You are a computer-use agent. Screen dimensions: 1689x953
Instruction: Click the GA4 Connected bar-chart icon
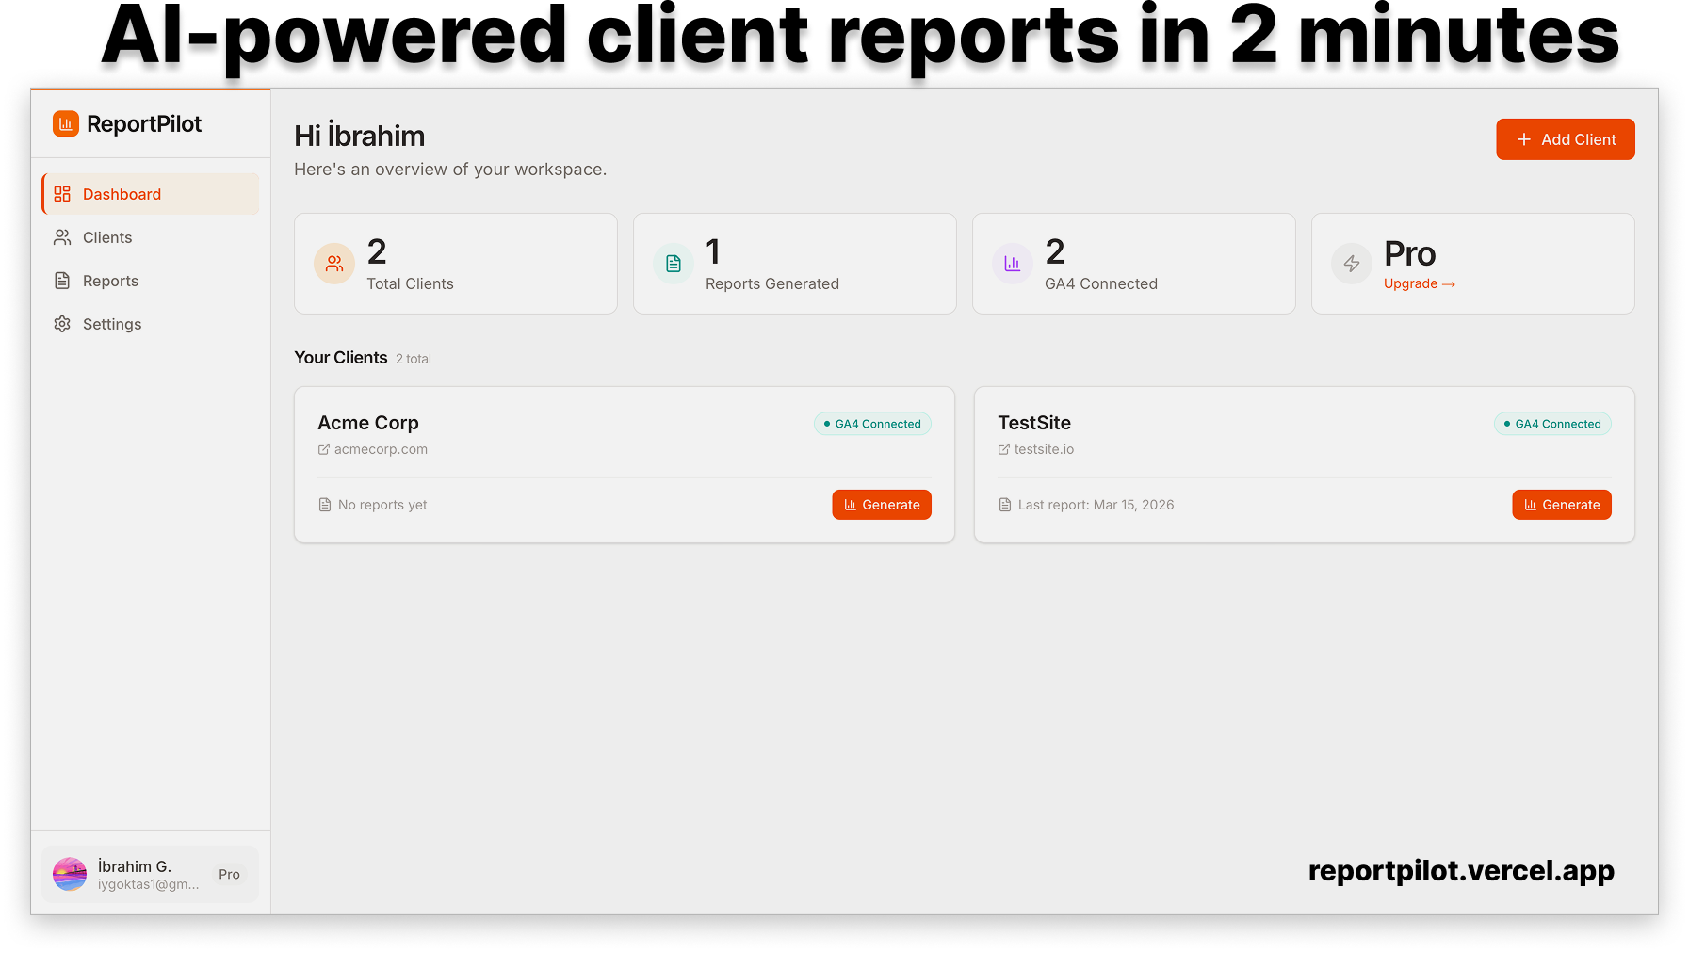pos(1012,264)
